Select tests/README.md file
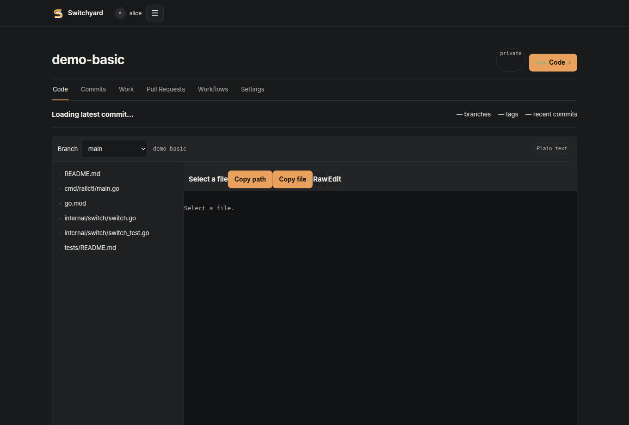The image size is (629, 425). pos(90,248)
